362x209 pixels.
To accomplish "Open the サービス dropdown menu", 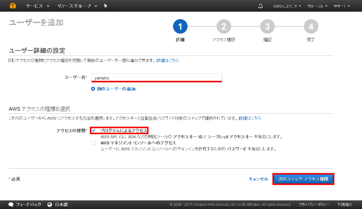I will 38,6.
